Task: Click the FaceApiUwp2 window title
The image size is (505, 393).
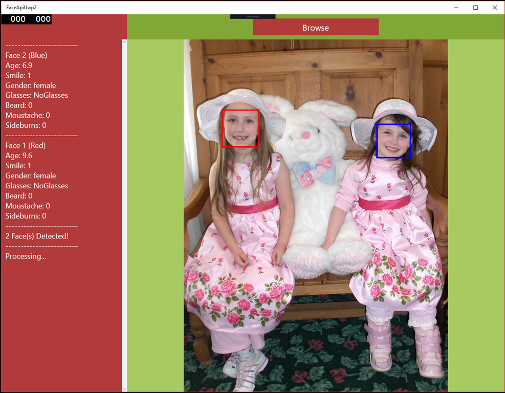Action: click(21, 7)
